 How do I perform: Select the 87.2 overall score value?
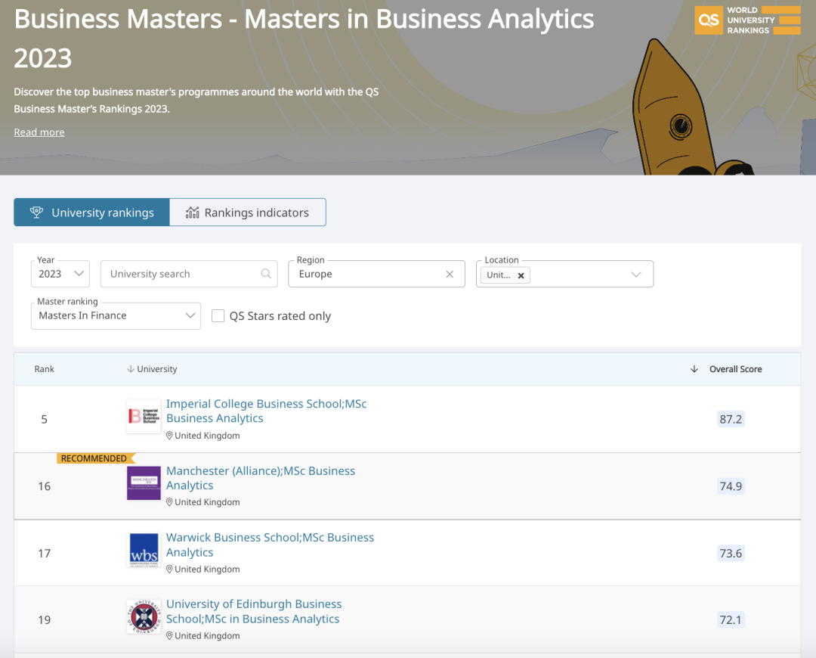731,419
